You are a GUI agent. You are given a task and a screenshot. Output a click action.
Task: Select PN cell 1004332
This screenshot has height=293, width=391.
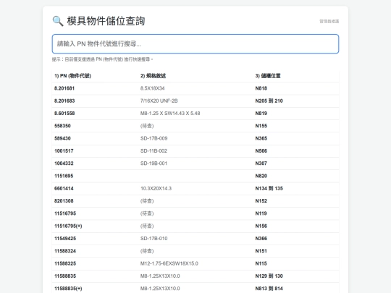[64, 164]
